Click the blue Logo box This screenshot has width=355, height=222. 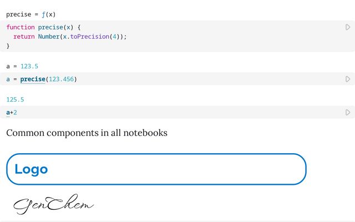coord(156,169)
